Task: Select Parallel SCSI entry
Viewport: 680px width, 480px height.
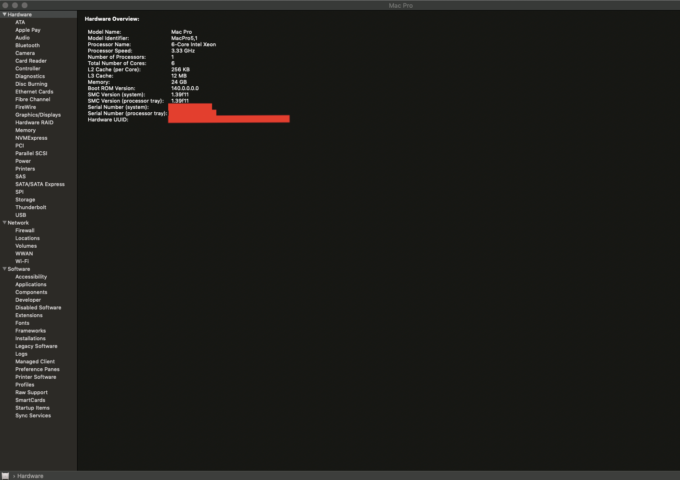Action: point(31,153)
